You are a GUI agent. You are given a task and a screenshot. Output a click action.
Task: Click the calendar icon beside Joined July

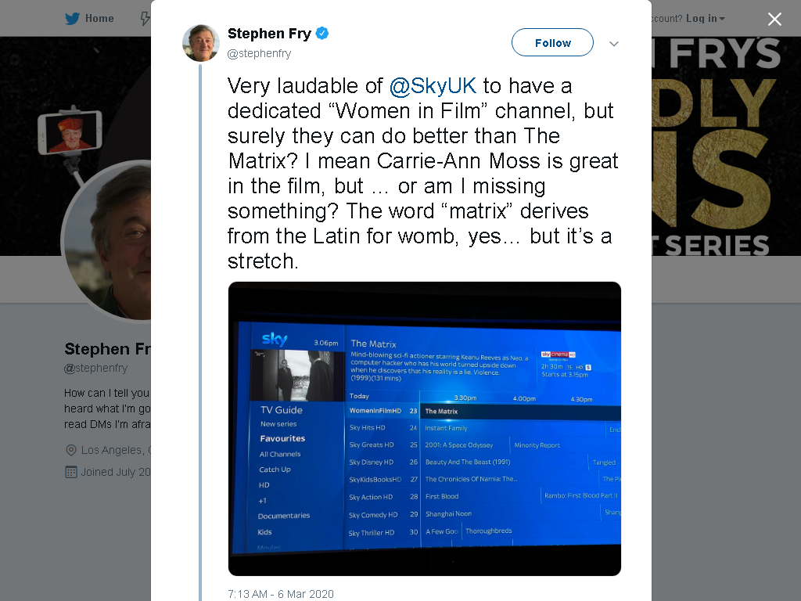[71, 472]
